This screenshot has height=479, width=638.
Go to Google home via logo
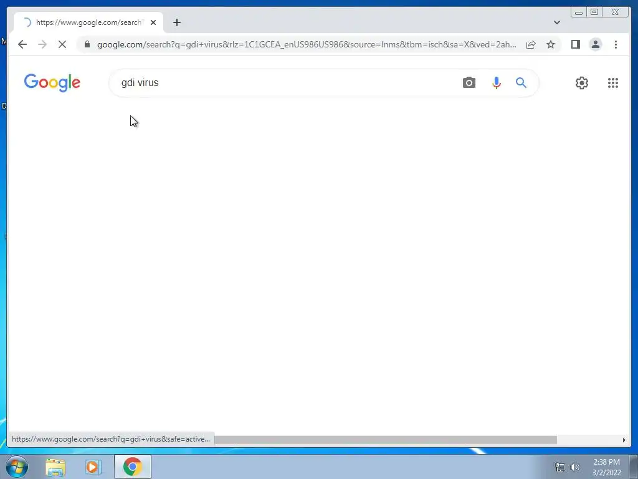click(52, 83)
